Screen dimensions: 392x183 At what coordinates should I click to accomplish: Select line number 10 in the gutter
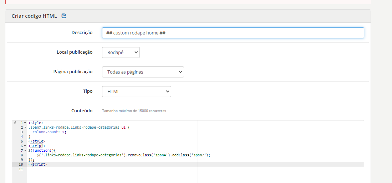pyautogui.click(x=21, y=165)
